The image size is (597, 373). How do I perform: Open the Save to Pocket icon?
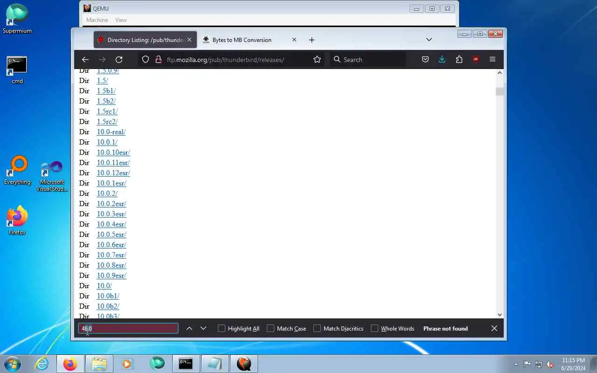[x=425, y=60]
